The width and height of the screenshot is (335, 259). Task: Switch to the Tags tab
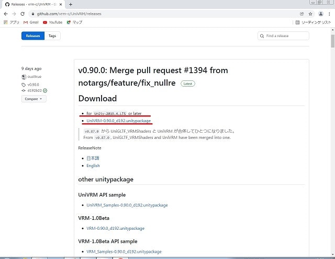(52, 36)
